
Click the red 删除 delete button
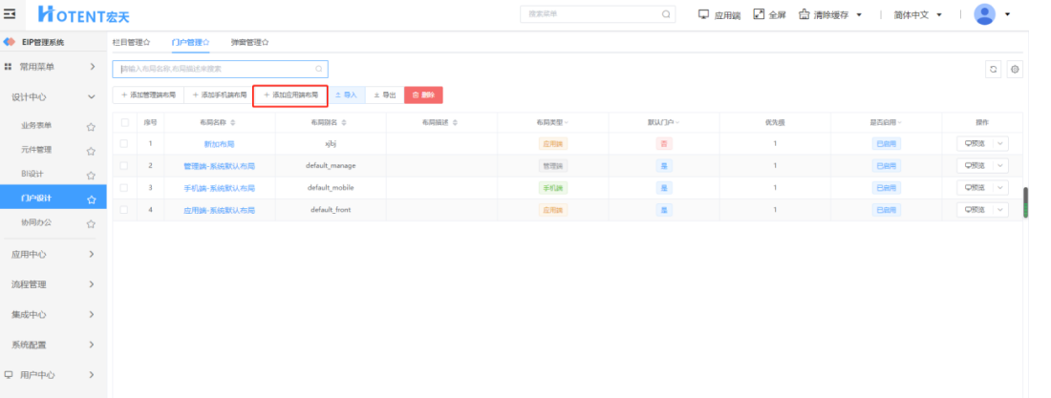423,95
